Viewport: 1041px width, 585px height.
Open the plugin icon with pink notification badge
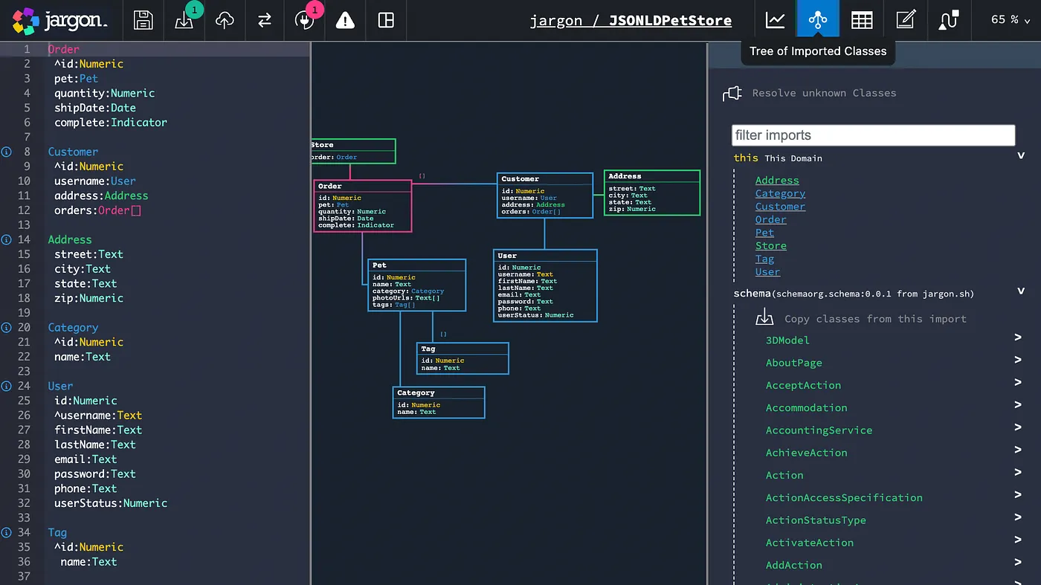[x=304, y=20]
